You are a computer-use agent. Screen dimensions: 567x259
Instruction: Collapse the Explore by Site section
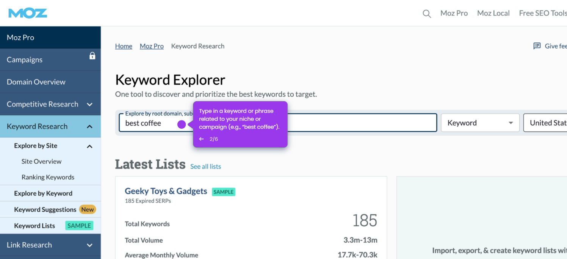tap(90, 146)
